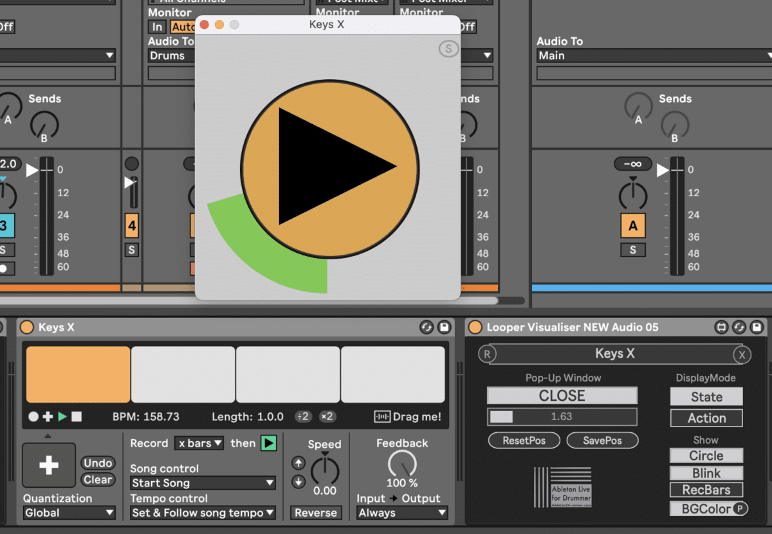Toggle Looper Visualiser device activator
Screen dimensions: 772x534
coord(475,327)
